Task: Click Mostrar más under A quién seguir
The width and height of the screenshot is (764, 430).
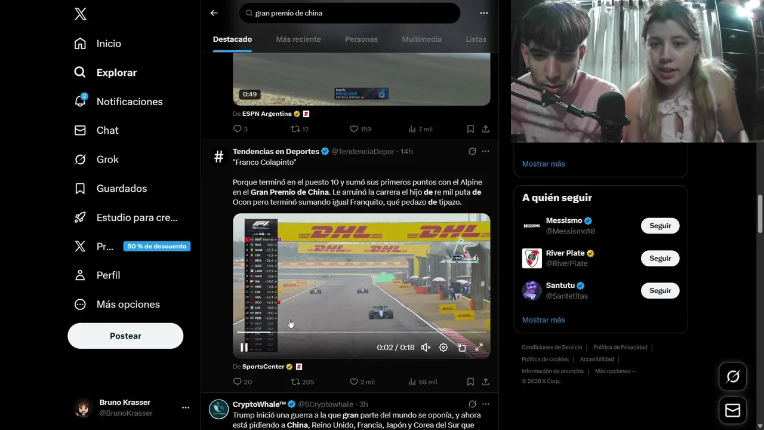Action: coord(544,320)
